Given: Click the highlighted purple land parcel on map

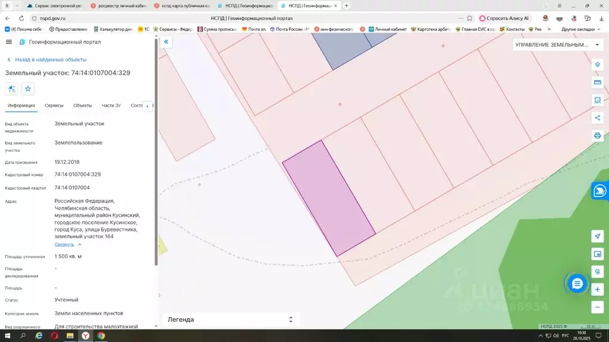Looking at the screenshot, I should pyautogui.click(x=329, y=198).
